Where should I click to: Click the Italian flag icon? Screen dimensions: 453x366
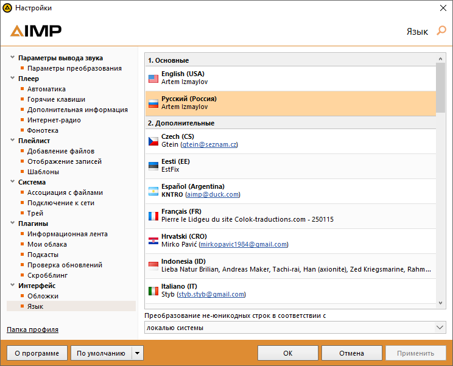click(153, 290)
